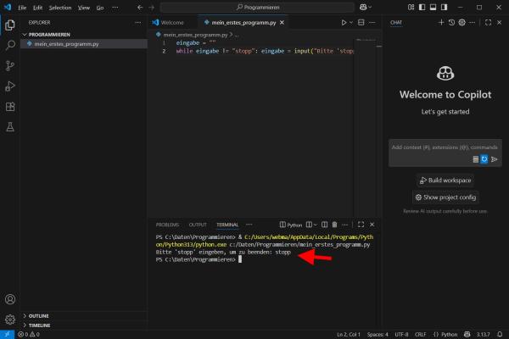The height and width of the screenshot is (339, 509).
Task: Click the Programmieren command center search box
Action: pos(257,7)
